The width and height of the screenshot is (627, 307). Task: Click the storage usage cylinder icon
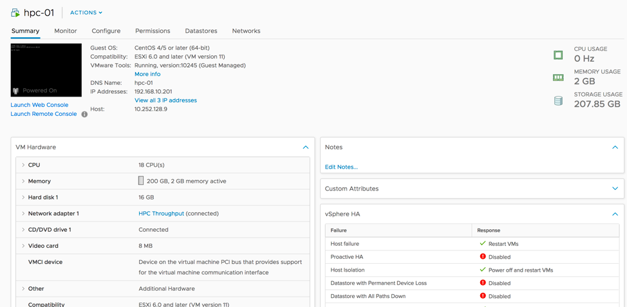558,100
